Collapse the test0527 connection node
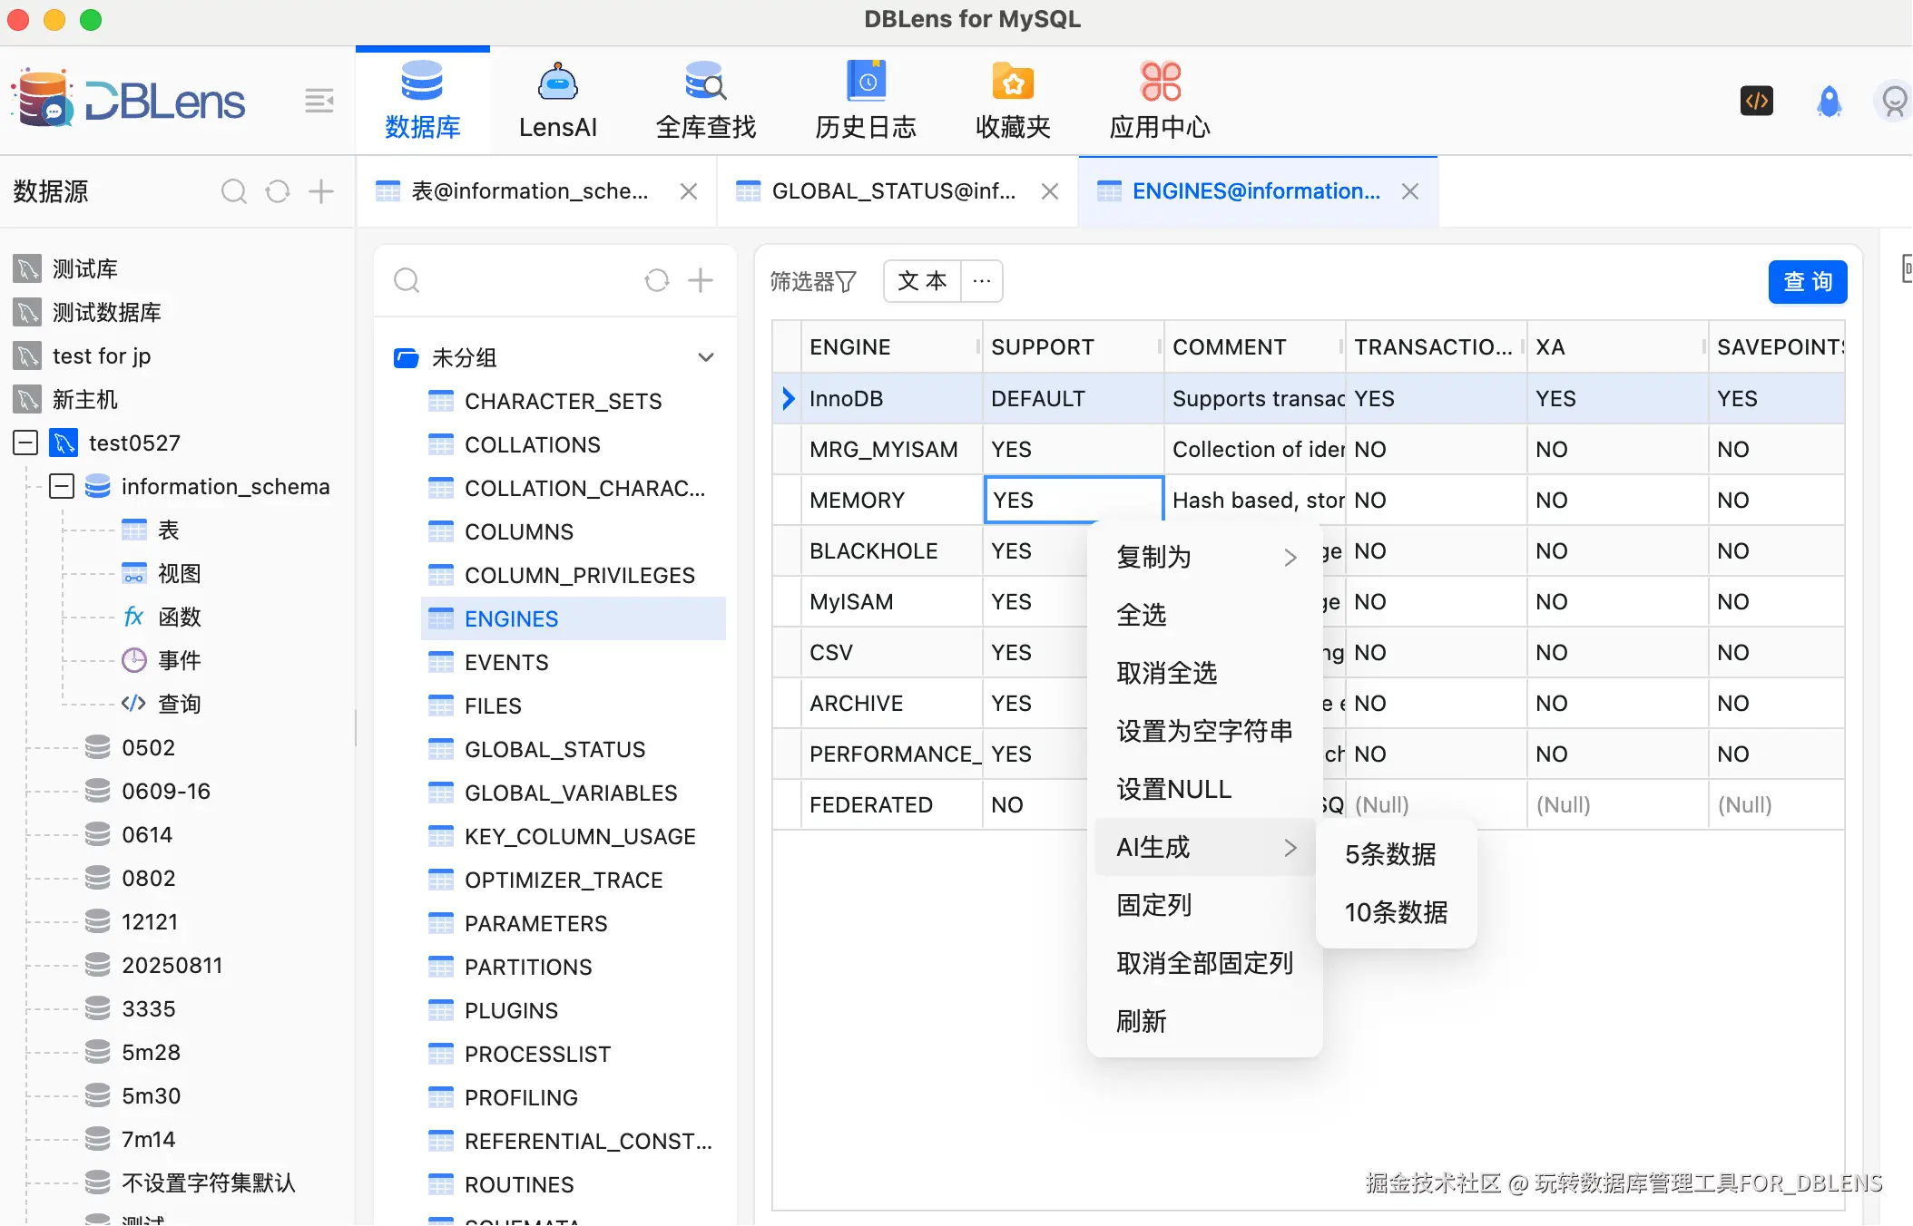Viewport: 1913px width, 1226px height. 25,443
